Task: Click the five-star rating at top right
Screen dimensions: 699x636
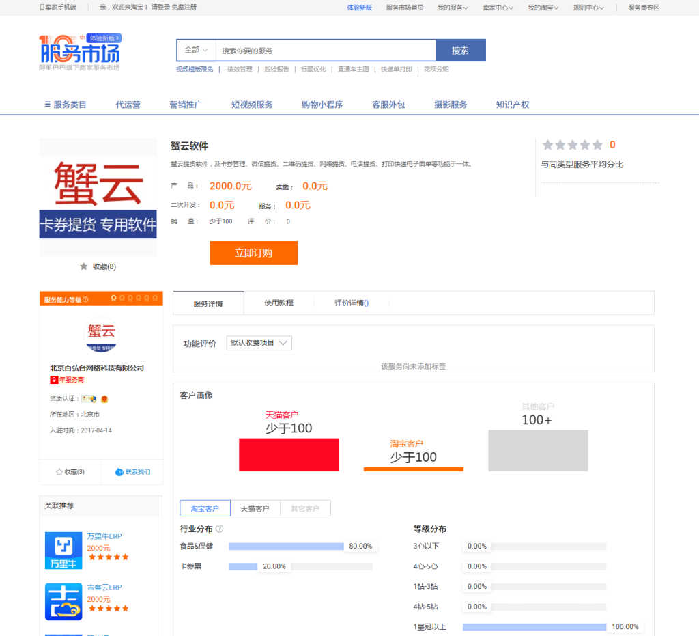Action: pos(573,145)
